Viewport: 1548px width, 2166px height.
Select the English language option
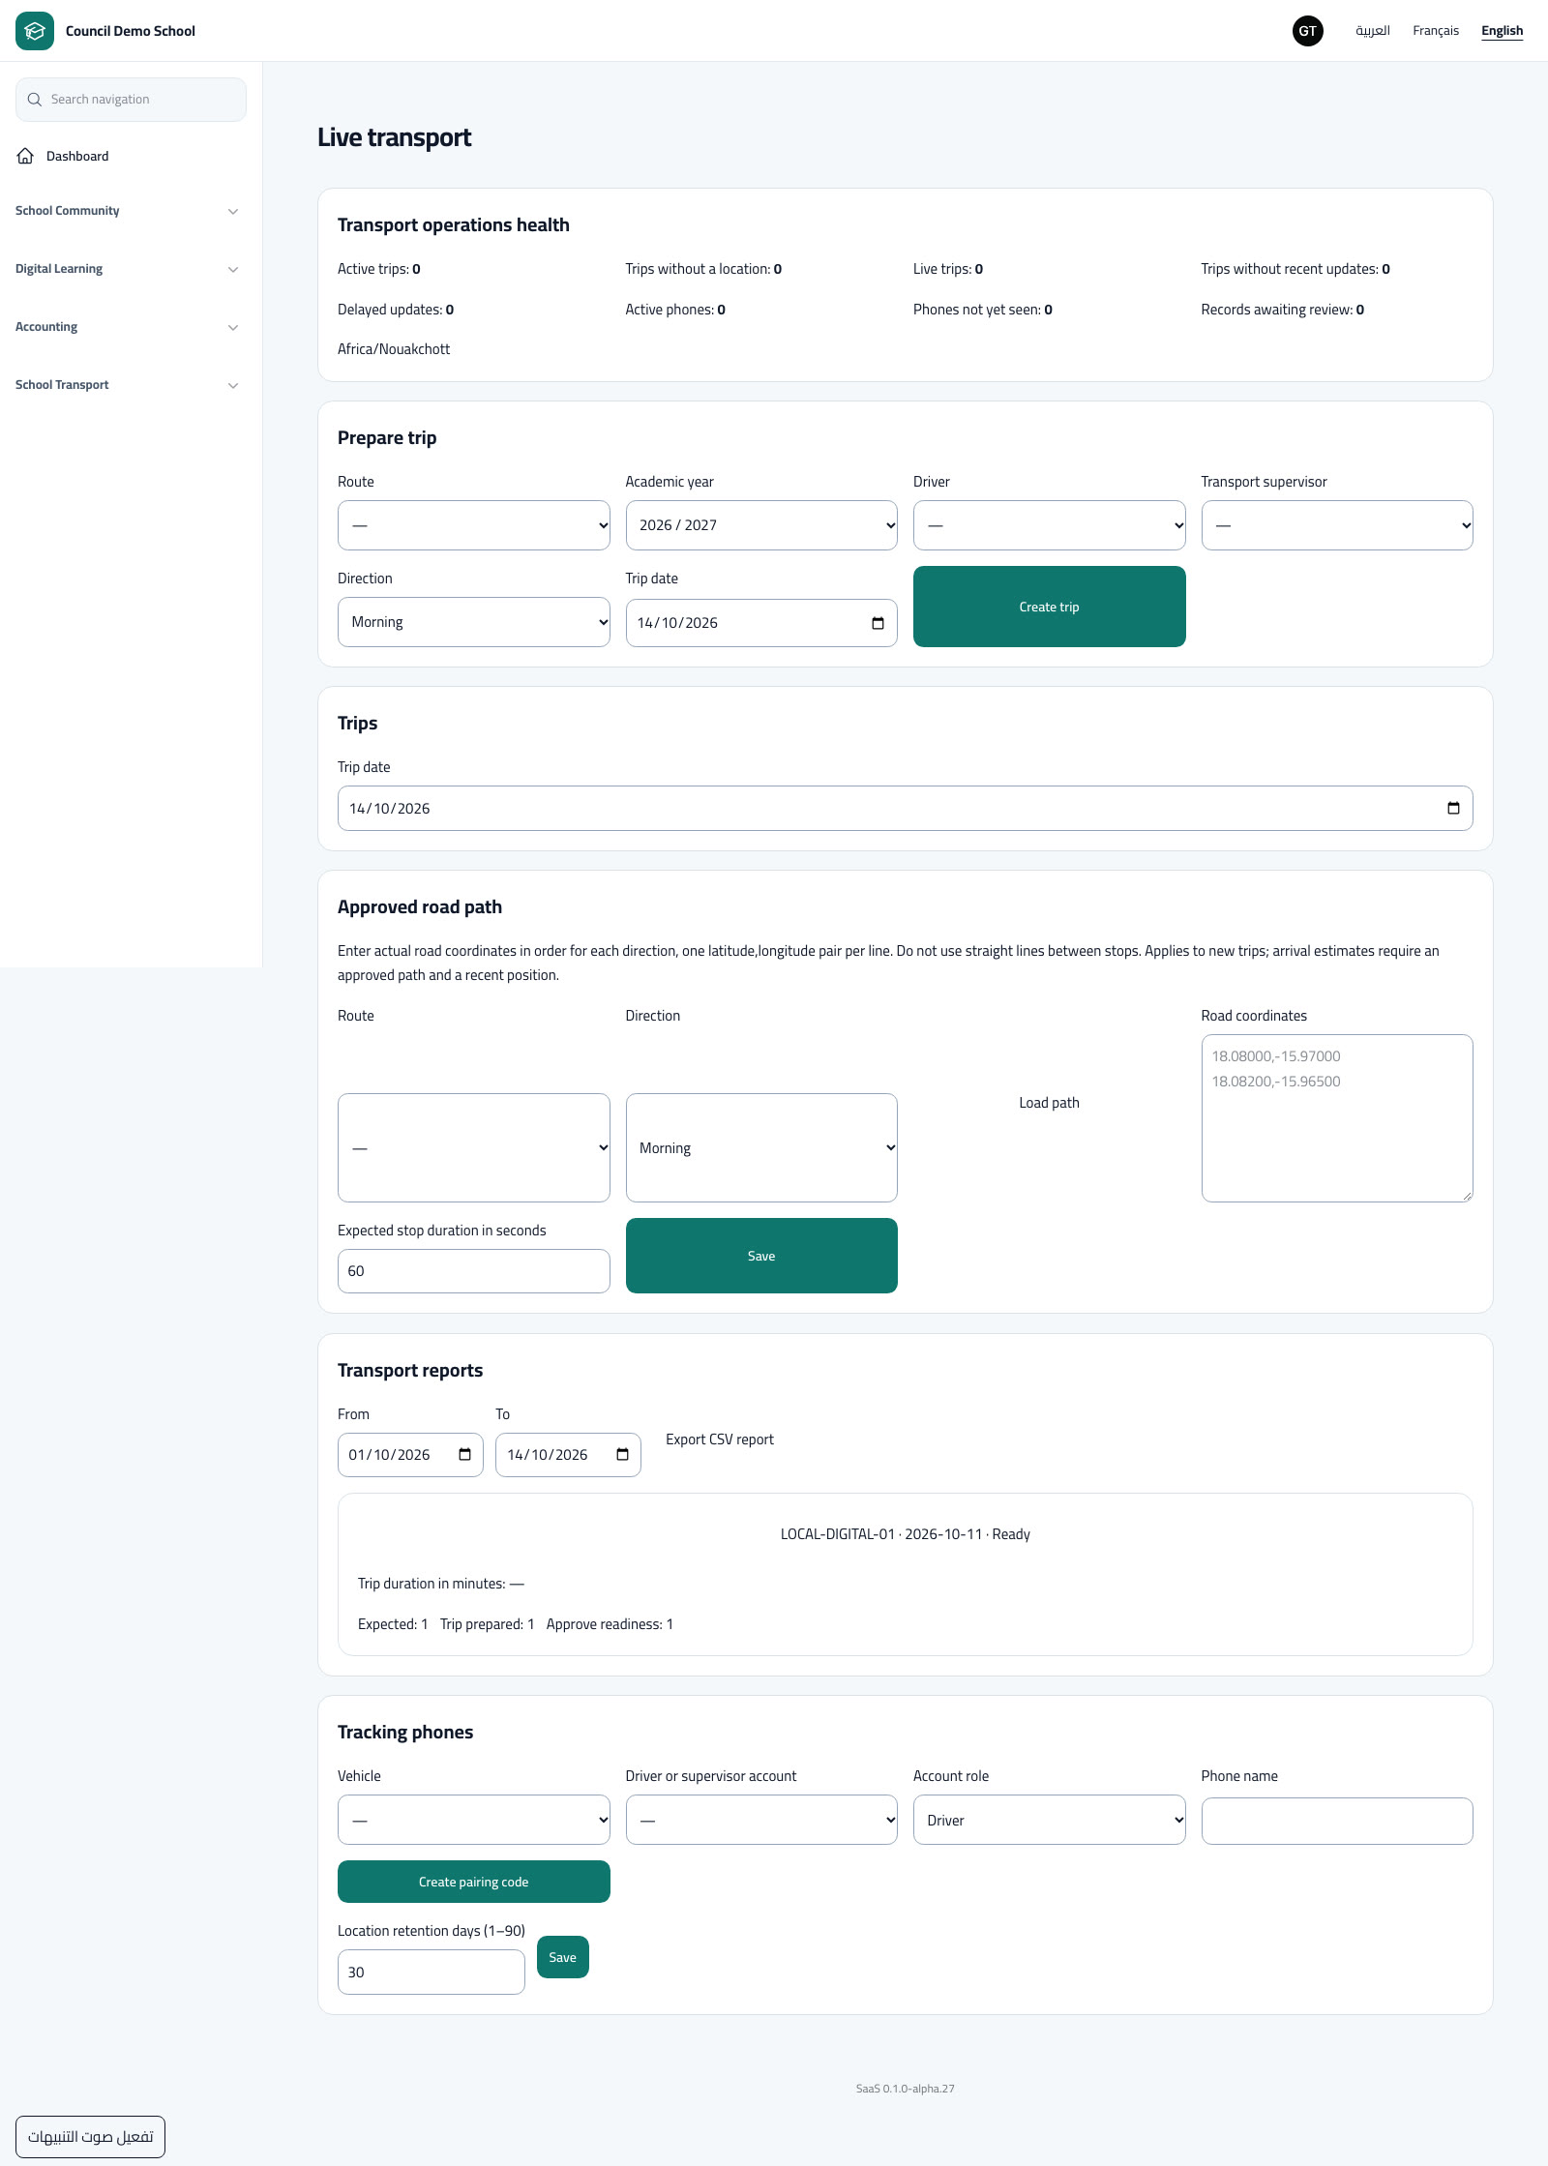[1502, 31]
